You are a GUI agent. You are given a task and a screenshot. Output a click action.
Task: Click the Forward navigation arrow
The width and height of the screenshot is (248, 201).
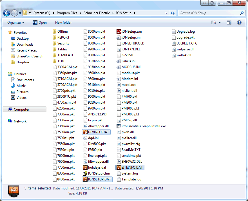pyautogui.click(x=14, y=13)
